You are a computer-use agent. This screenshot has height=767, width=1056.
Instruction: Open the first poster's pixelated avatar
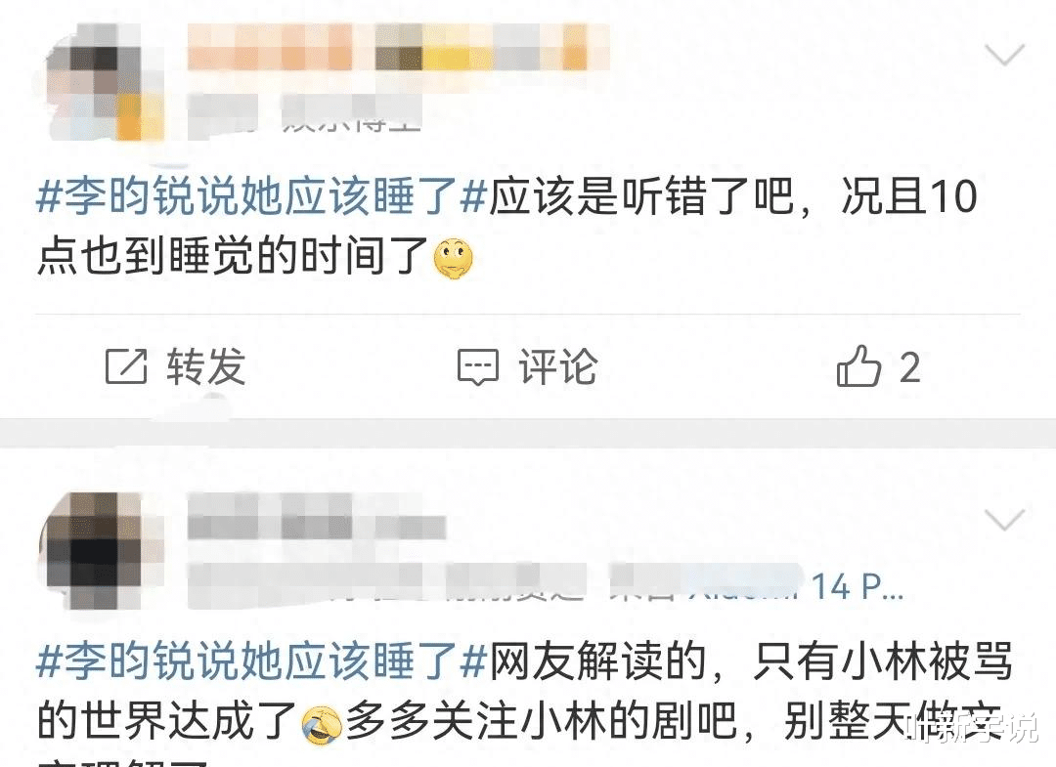(x=106, y=83)
